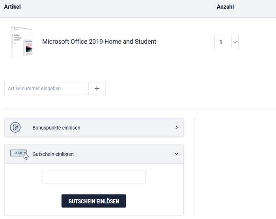Add article with the plus button
276x219 pixels.
tap(97, 89)
